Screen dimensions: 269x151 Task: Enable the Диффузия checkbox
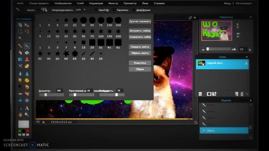[134, 10]
